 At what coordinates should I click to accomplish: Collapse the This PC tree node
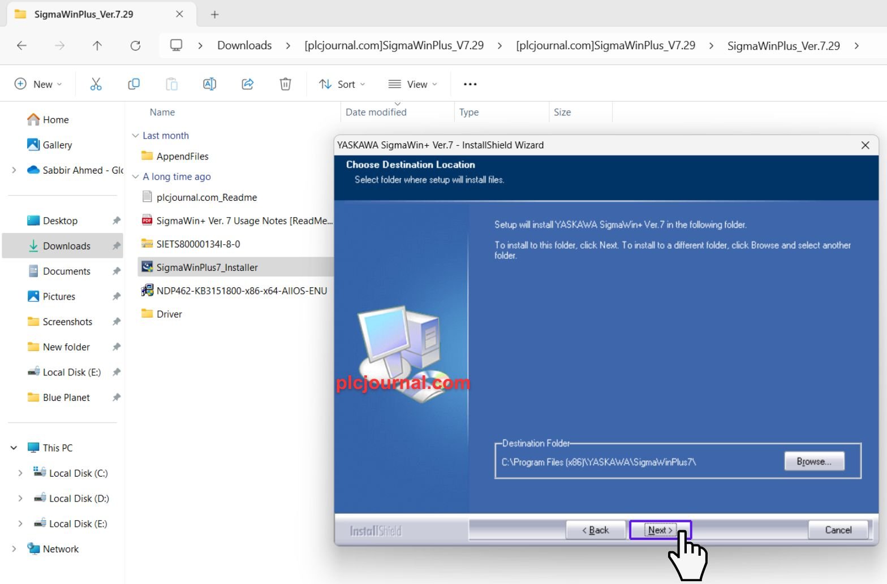[x=14, y=448]
